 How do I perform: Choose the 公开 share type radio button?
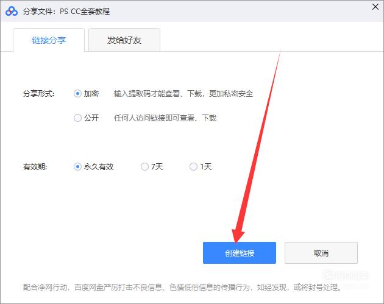(77, 118)
